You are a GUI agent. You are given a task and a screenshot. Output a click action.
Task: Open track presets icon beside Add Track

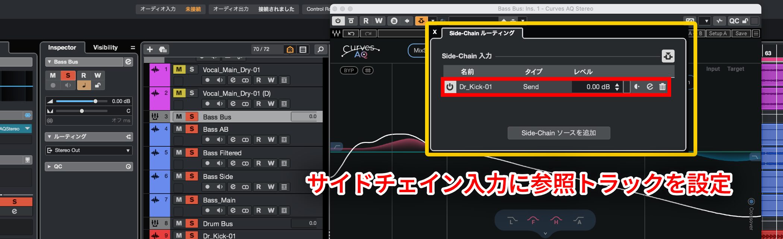tap(163, 49)
